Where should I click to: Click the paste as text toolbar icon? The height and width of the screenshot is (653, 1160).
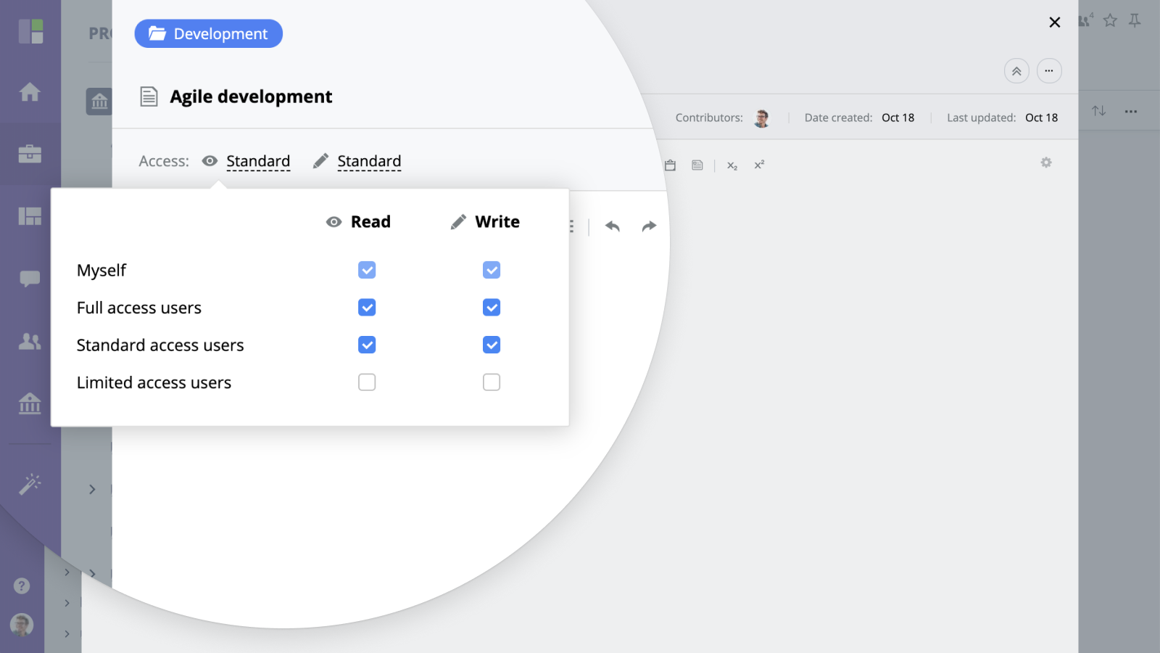tap(697, 165)
